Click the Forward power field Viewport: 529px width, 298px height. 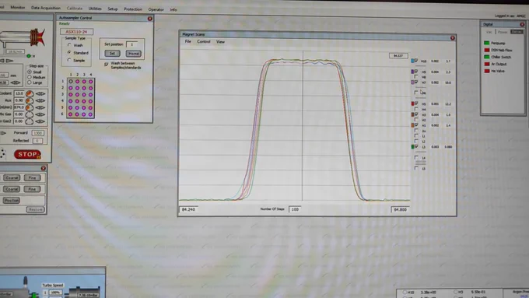coord(38,133)
